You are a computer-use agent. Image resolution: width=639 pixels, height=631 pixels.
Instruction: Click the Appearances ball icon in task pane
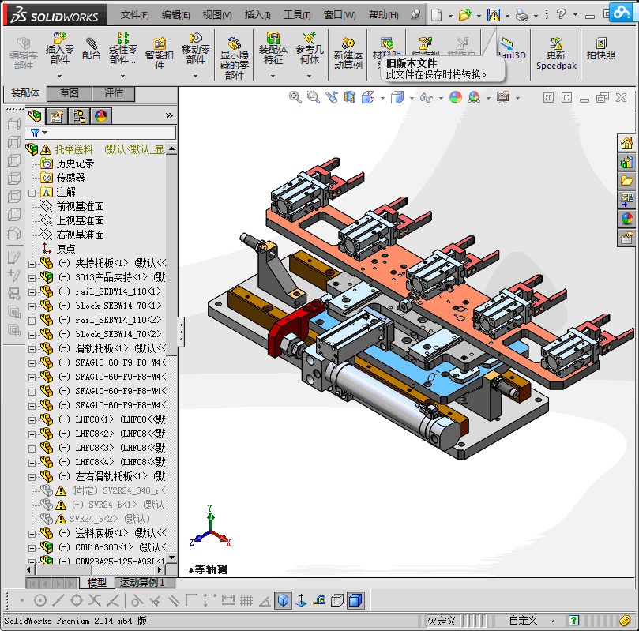[x=627, y=219]
